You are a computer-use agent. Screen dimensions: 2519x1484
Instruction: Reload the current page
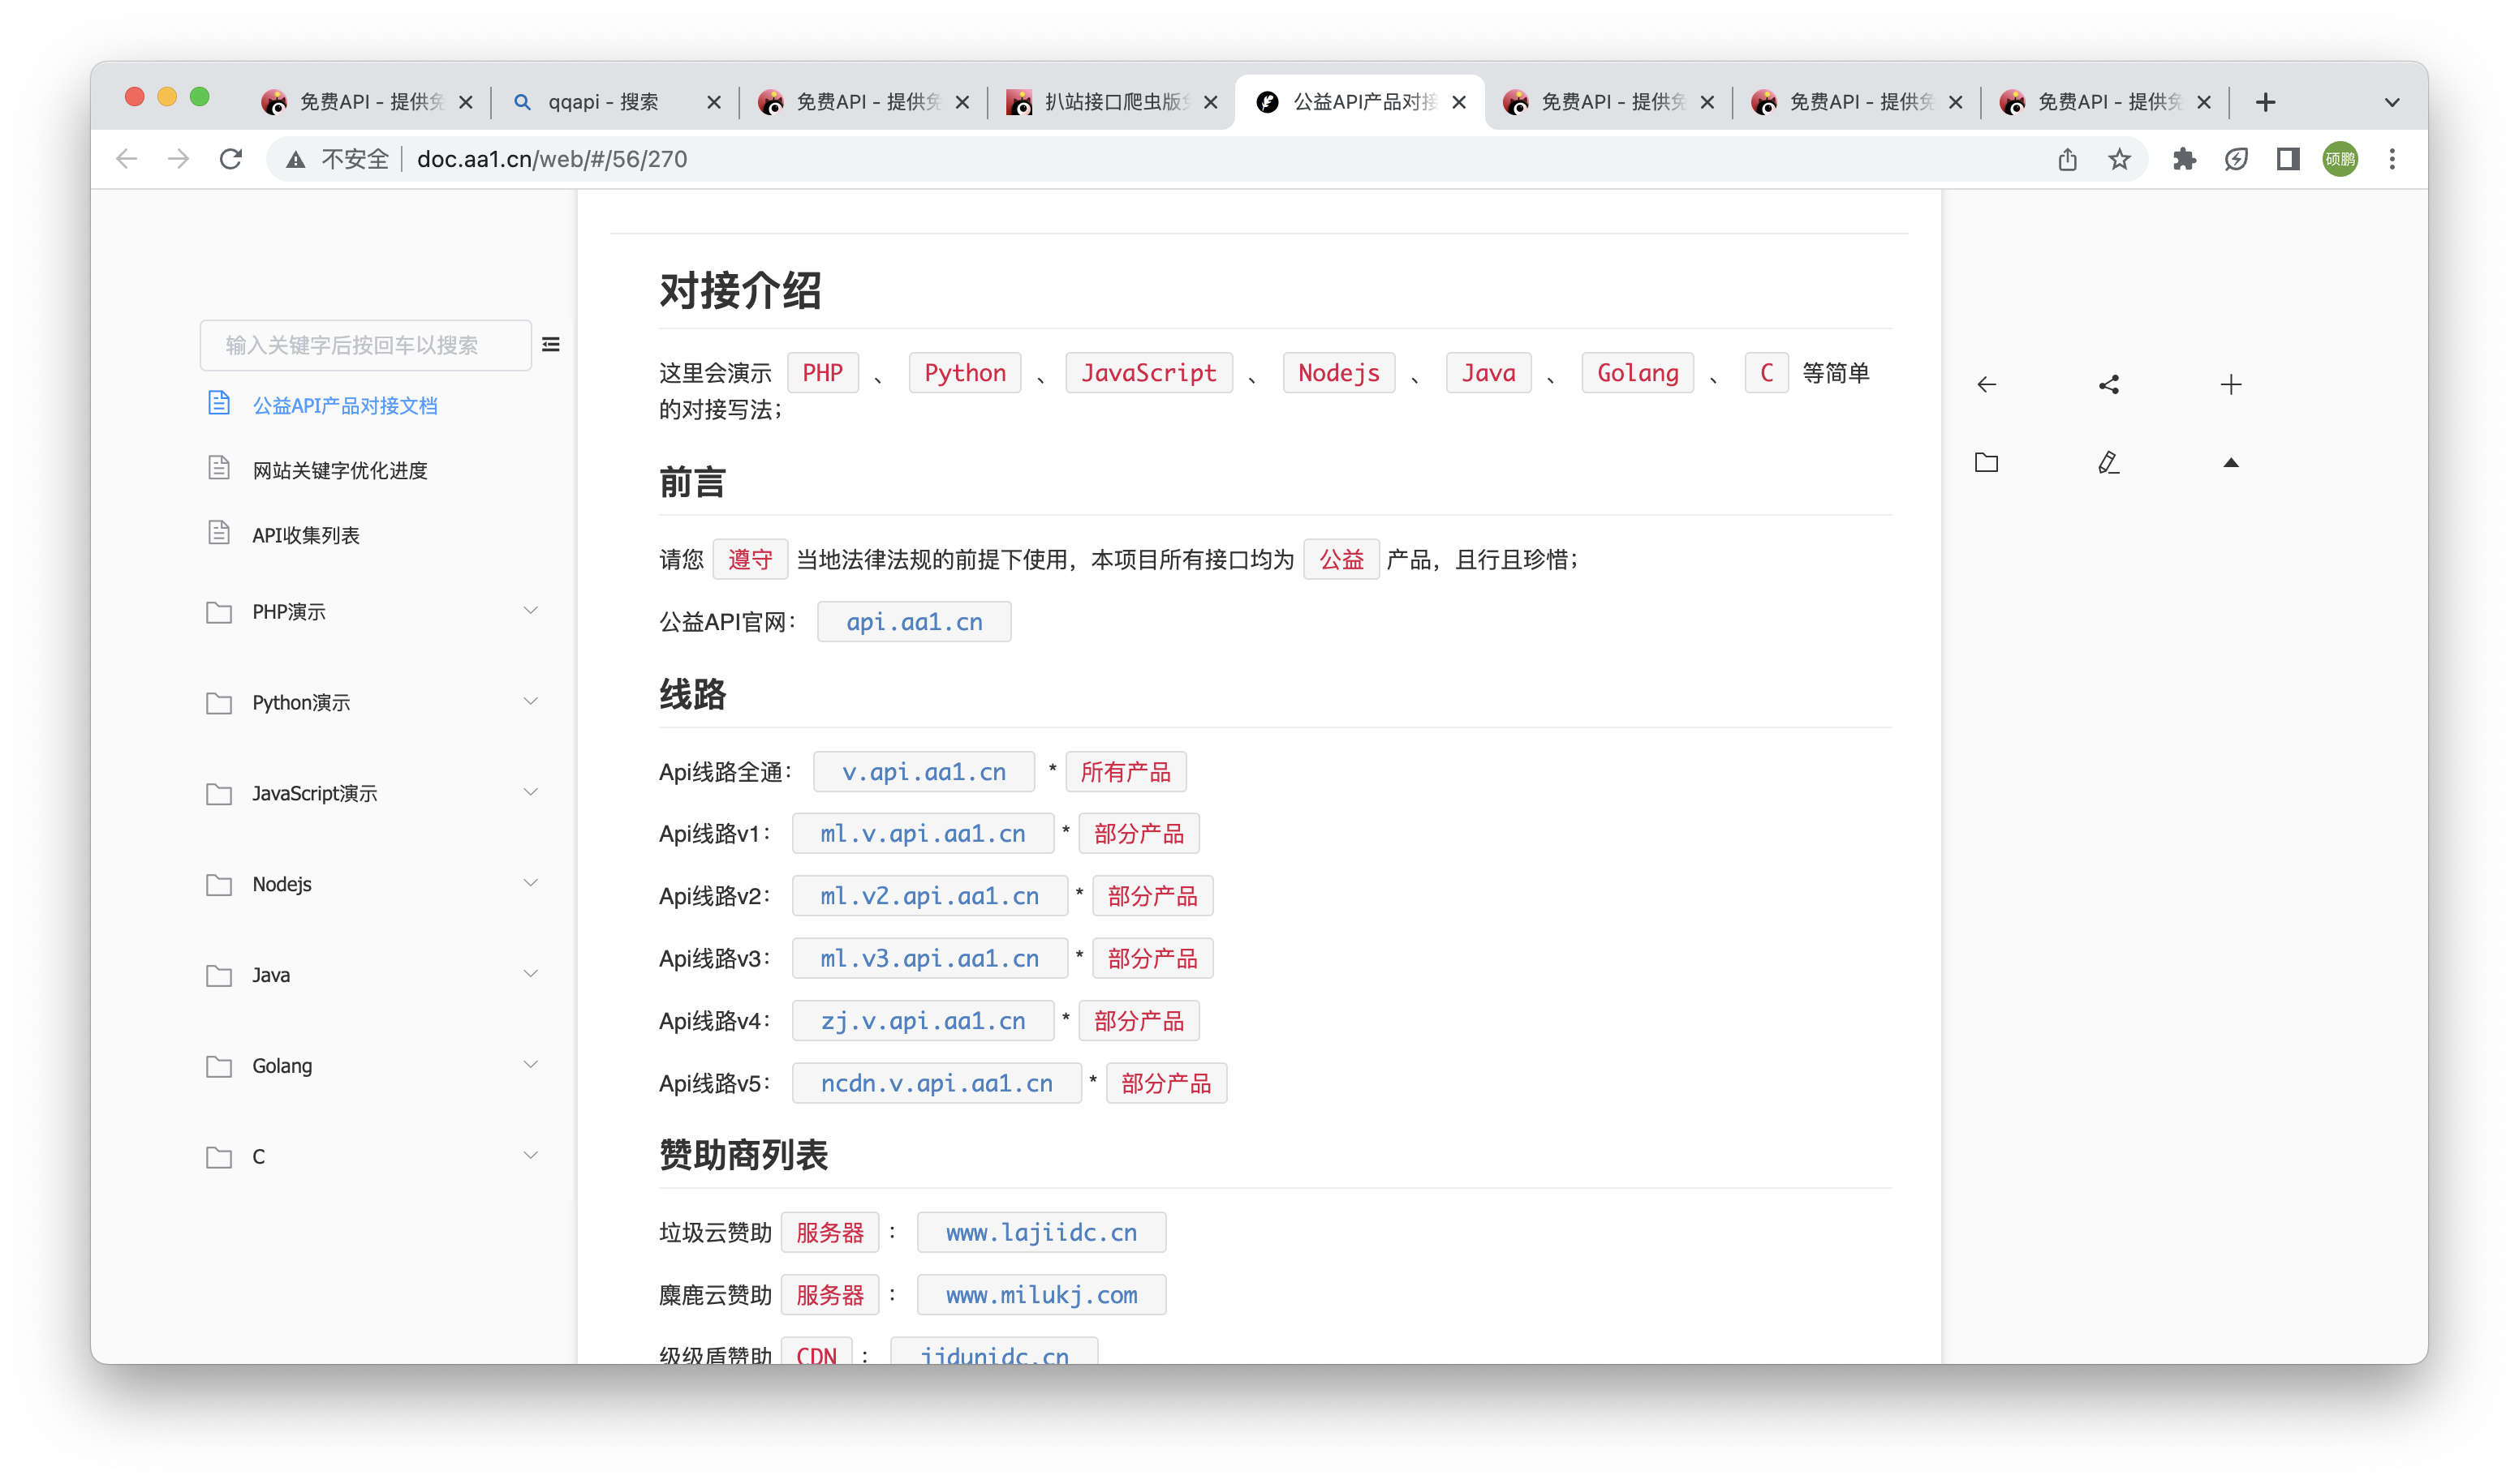coord(231,159)
